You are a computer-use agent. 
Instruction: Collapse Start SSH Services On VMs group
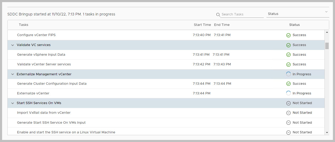click(x=12, y=103)
